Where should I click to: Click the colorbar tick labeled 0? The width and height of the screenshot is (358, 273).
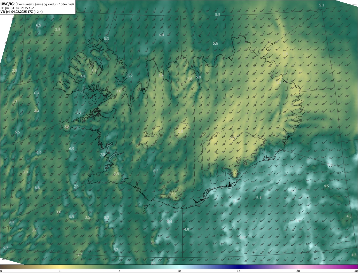tap(1, 271)
